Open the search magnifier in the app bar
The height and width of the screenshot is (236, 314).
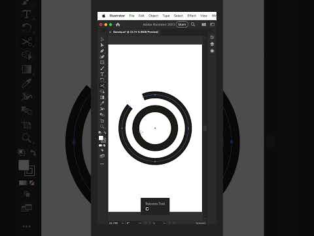[x=193, y=24]
